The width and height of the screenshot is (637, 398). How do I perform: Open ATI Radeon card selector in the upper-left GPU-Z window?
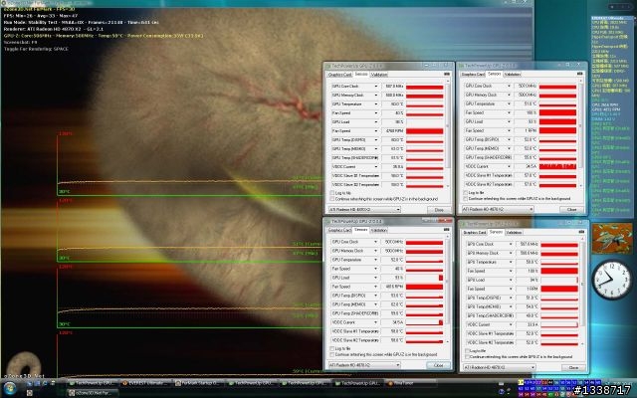pyautogui.click(x=364, y=210)
